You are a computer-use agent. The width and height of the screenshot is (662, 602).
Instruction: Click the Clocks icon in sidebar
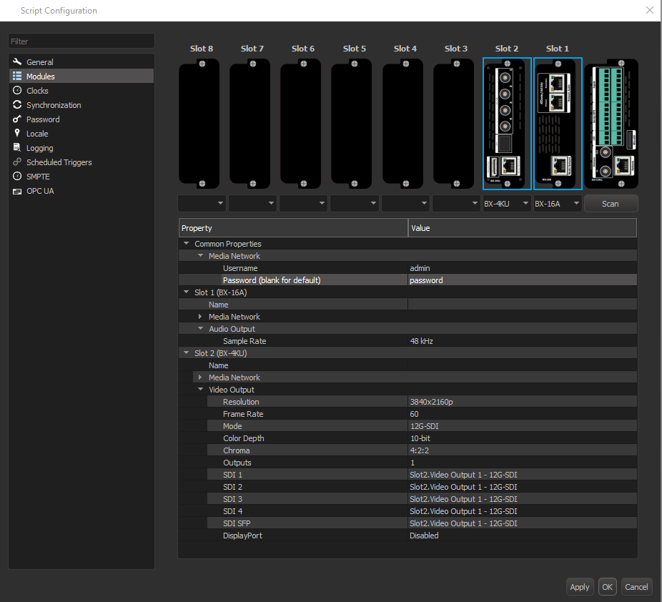18,91
